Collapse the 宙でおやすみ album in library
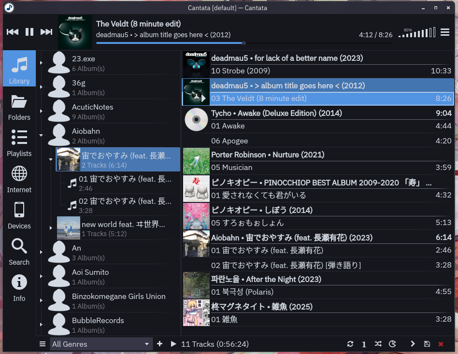458x354 pixels. (x=51, y=159)
